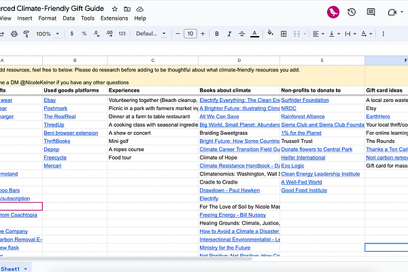
Task: Click the merge cells icon
Action: (296, 34)
